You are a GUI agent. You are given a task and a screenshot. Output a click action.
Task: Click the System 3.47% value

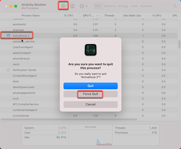62,128
